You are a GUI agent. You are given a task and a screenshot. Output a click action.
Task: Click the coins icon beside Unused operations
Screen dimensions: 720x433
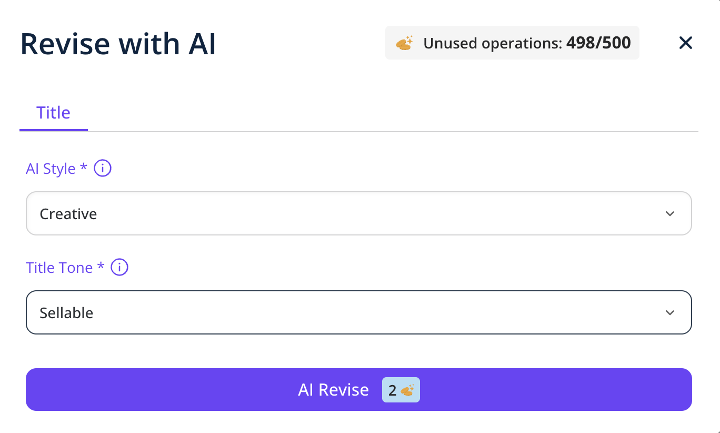click(404, 43)
